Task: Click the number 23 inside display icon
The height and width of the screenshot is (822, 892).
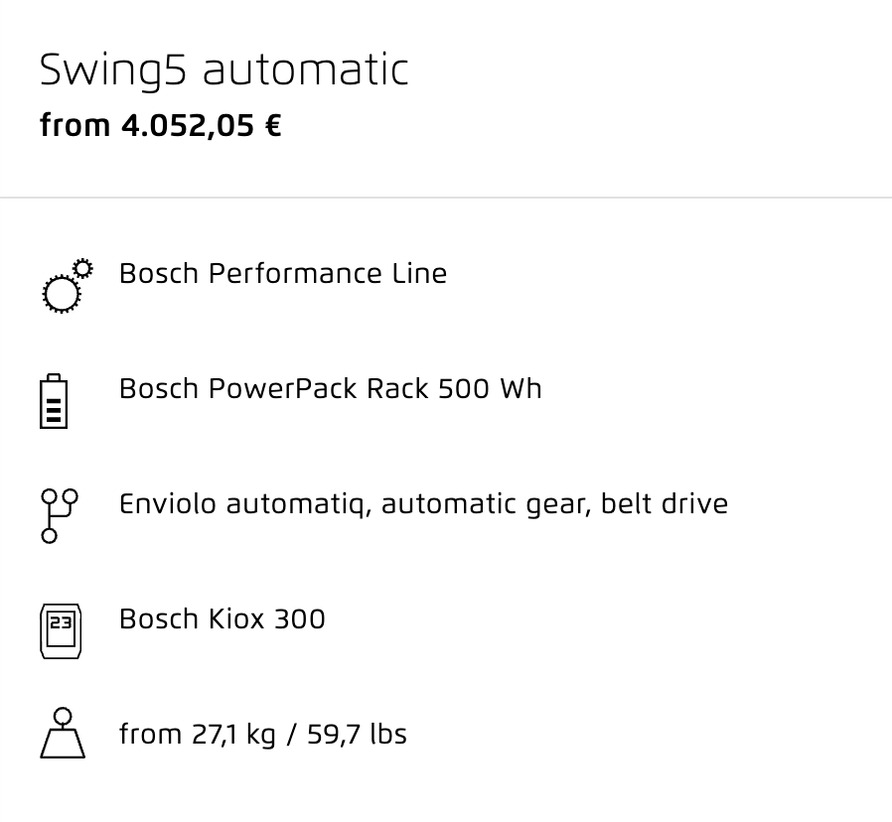Action: click(x=61, y=623)
